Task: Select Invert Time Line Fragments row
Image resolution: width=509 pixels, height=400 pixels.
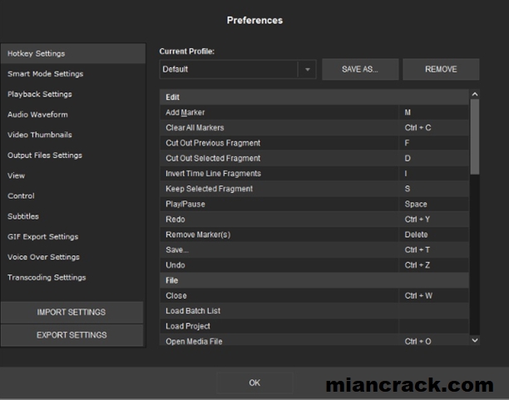Action: (x=314, y=173)
